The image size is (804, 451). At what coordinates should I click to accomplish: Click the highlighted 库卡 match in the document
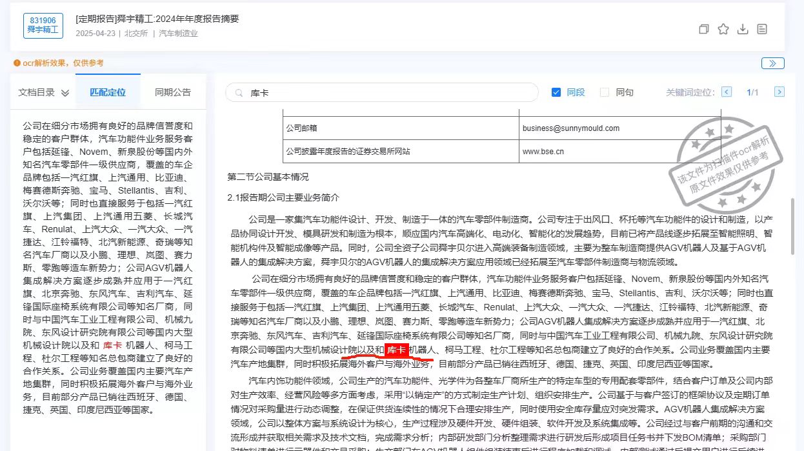point(396,350)
